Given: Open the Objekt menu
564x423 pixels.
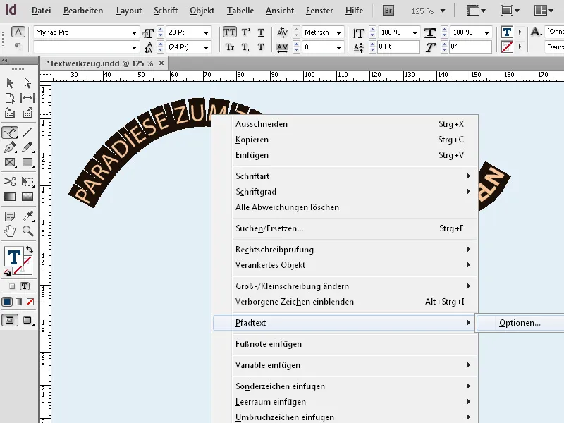Looking at the screenshot, I should 202,11.
